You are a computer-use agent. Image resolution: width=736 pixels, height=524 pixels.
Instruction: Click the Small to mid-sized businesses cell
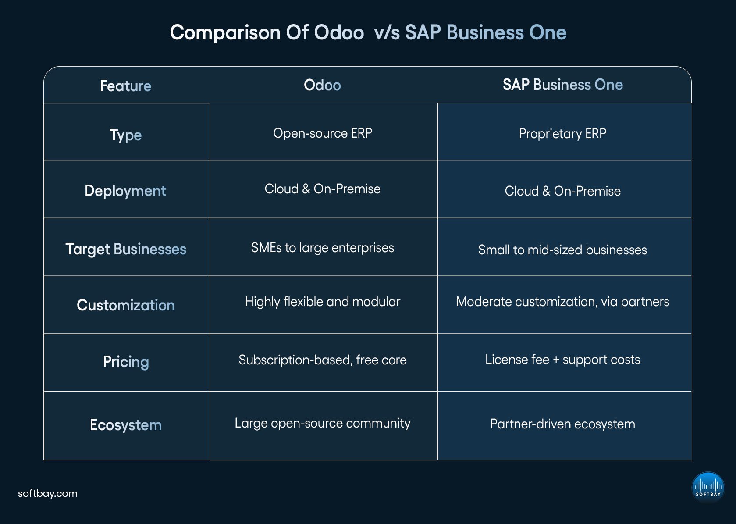[x=562, y=250]
